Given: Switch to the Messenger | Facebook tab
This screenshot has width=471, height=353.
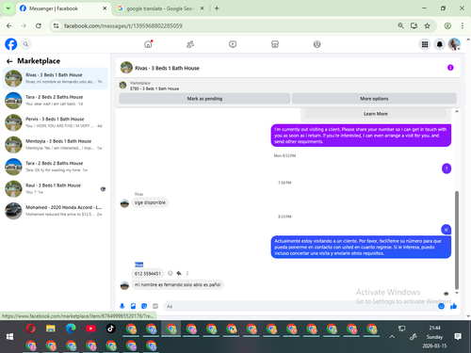Looking at the screenshot, I should tap(63, 8).
